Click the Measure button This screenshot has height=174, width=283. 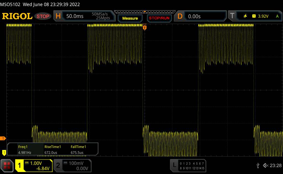130,19
